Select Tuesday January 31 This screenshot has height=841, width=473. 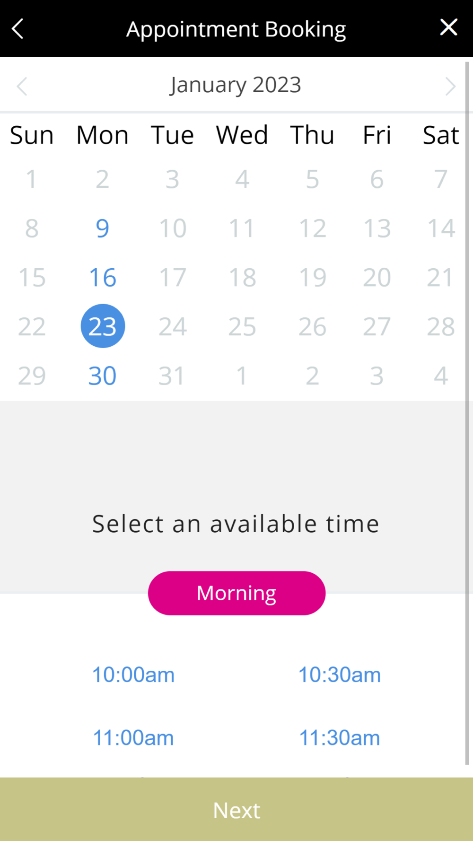pyautogui.click(x=171, y=376)
